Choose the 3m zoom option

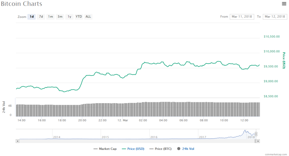point(60,17)
